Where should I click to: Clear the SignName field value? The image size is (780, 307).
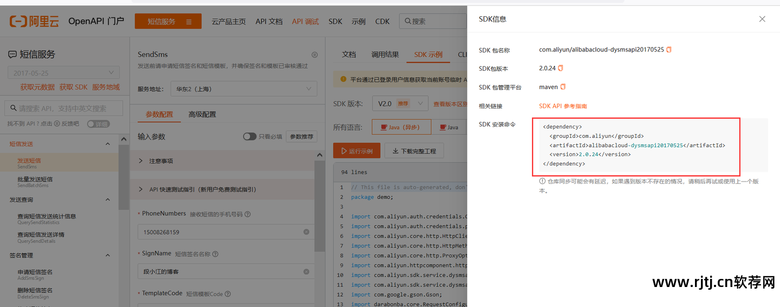(x=306, y=272)
